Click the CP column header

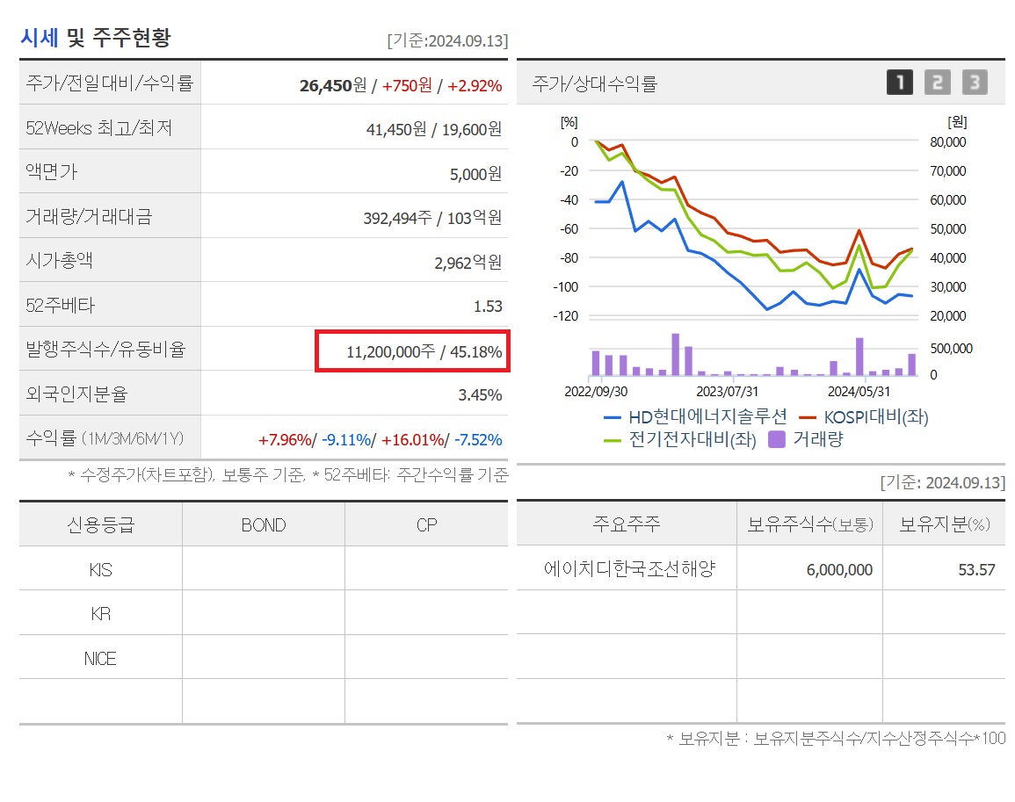click(x=426, y=525)
